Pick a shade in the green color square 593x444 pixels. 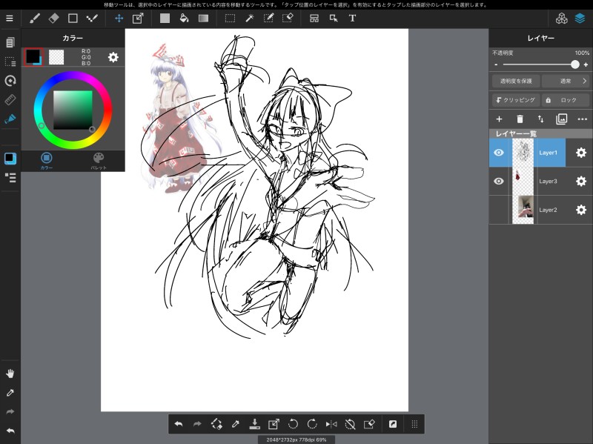73,110
